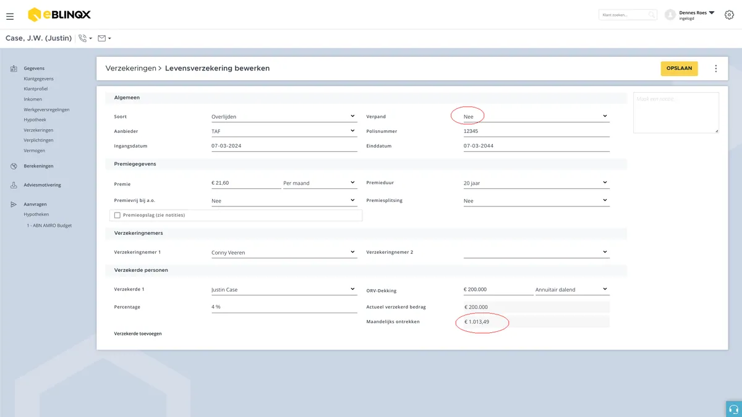Open the Annuitair dalend dropdown
Viewport: 742px width, 417px height.
tap(572, 290)
